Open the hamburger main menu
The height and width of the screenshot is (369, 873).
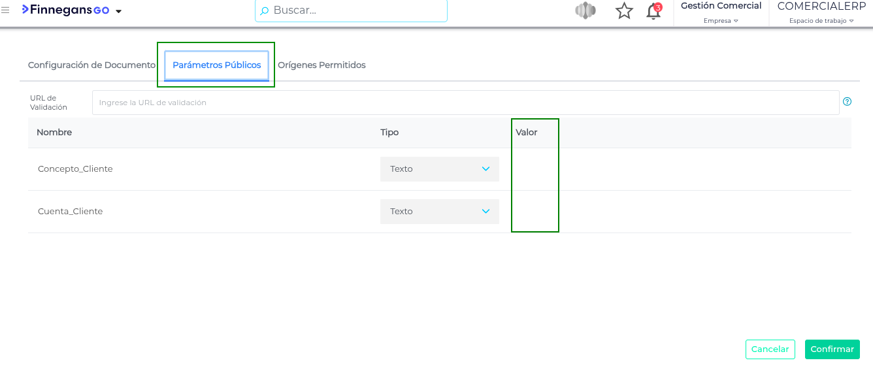coord(5,10)
